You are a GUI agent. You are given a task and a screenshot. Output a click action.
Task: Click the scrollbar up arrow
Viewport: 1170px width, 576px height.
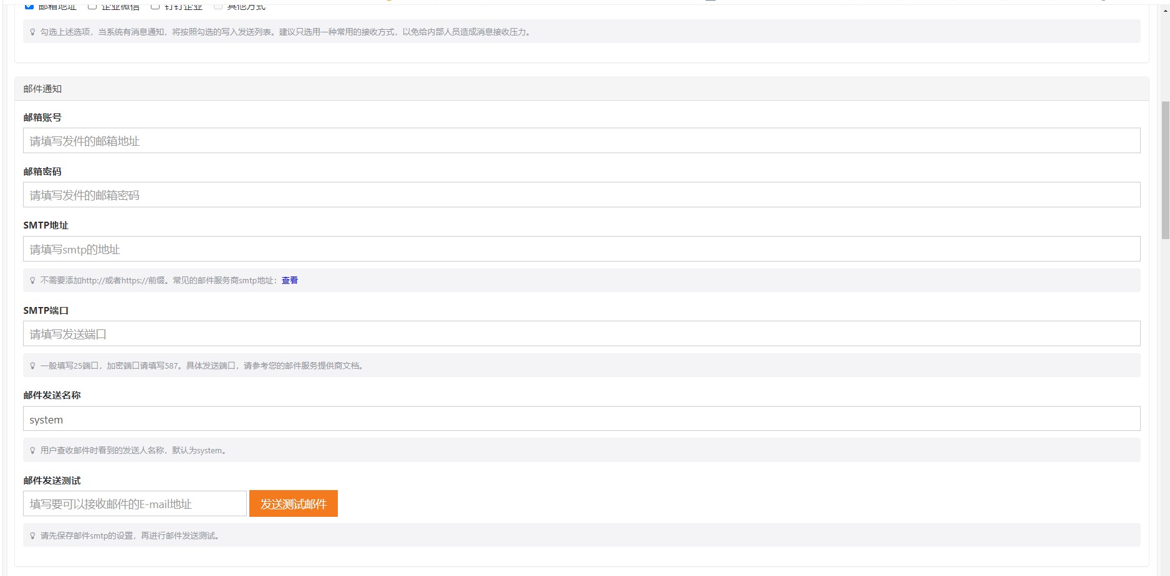1164,11
